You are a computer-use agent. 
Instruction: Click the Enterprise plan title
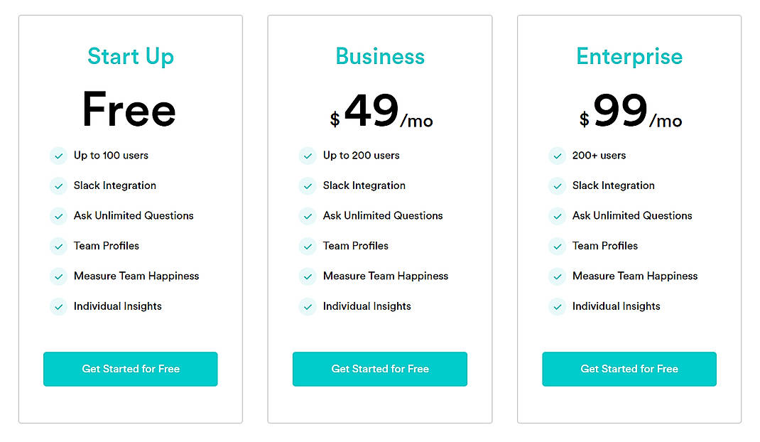[x=629, y=56]
